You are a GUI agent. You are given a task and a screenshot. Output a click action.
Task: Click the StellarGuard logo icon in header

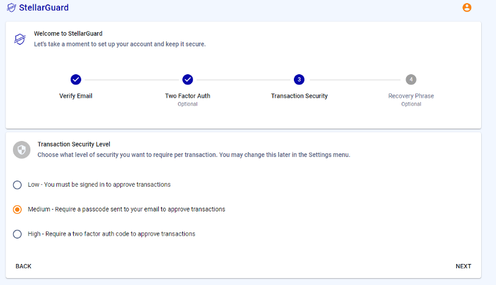coord(11,7)
